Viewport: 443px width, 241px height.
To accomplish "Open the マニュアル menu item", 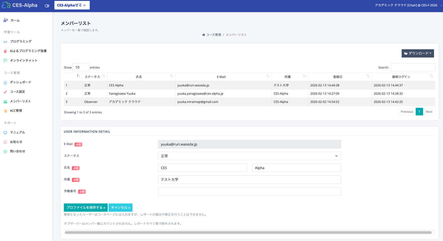I will click(x=17, y=133).
